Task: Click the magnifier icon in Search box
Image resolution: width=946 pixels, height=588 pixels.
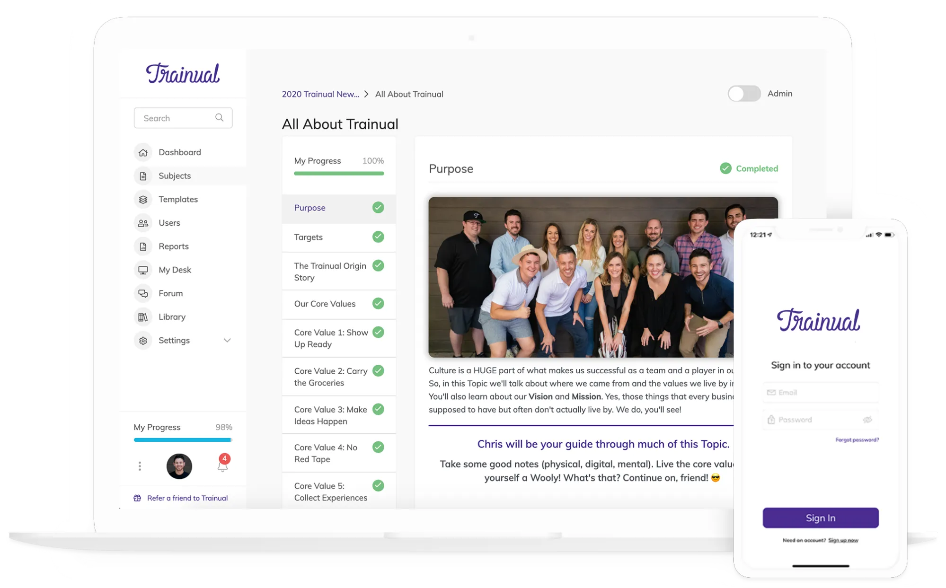Action: [219, 117]
